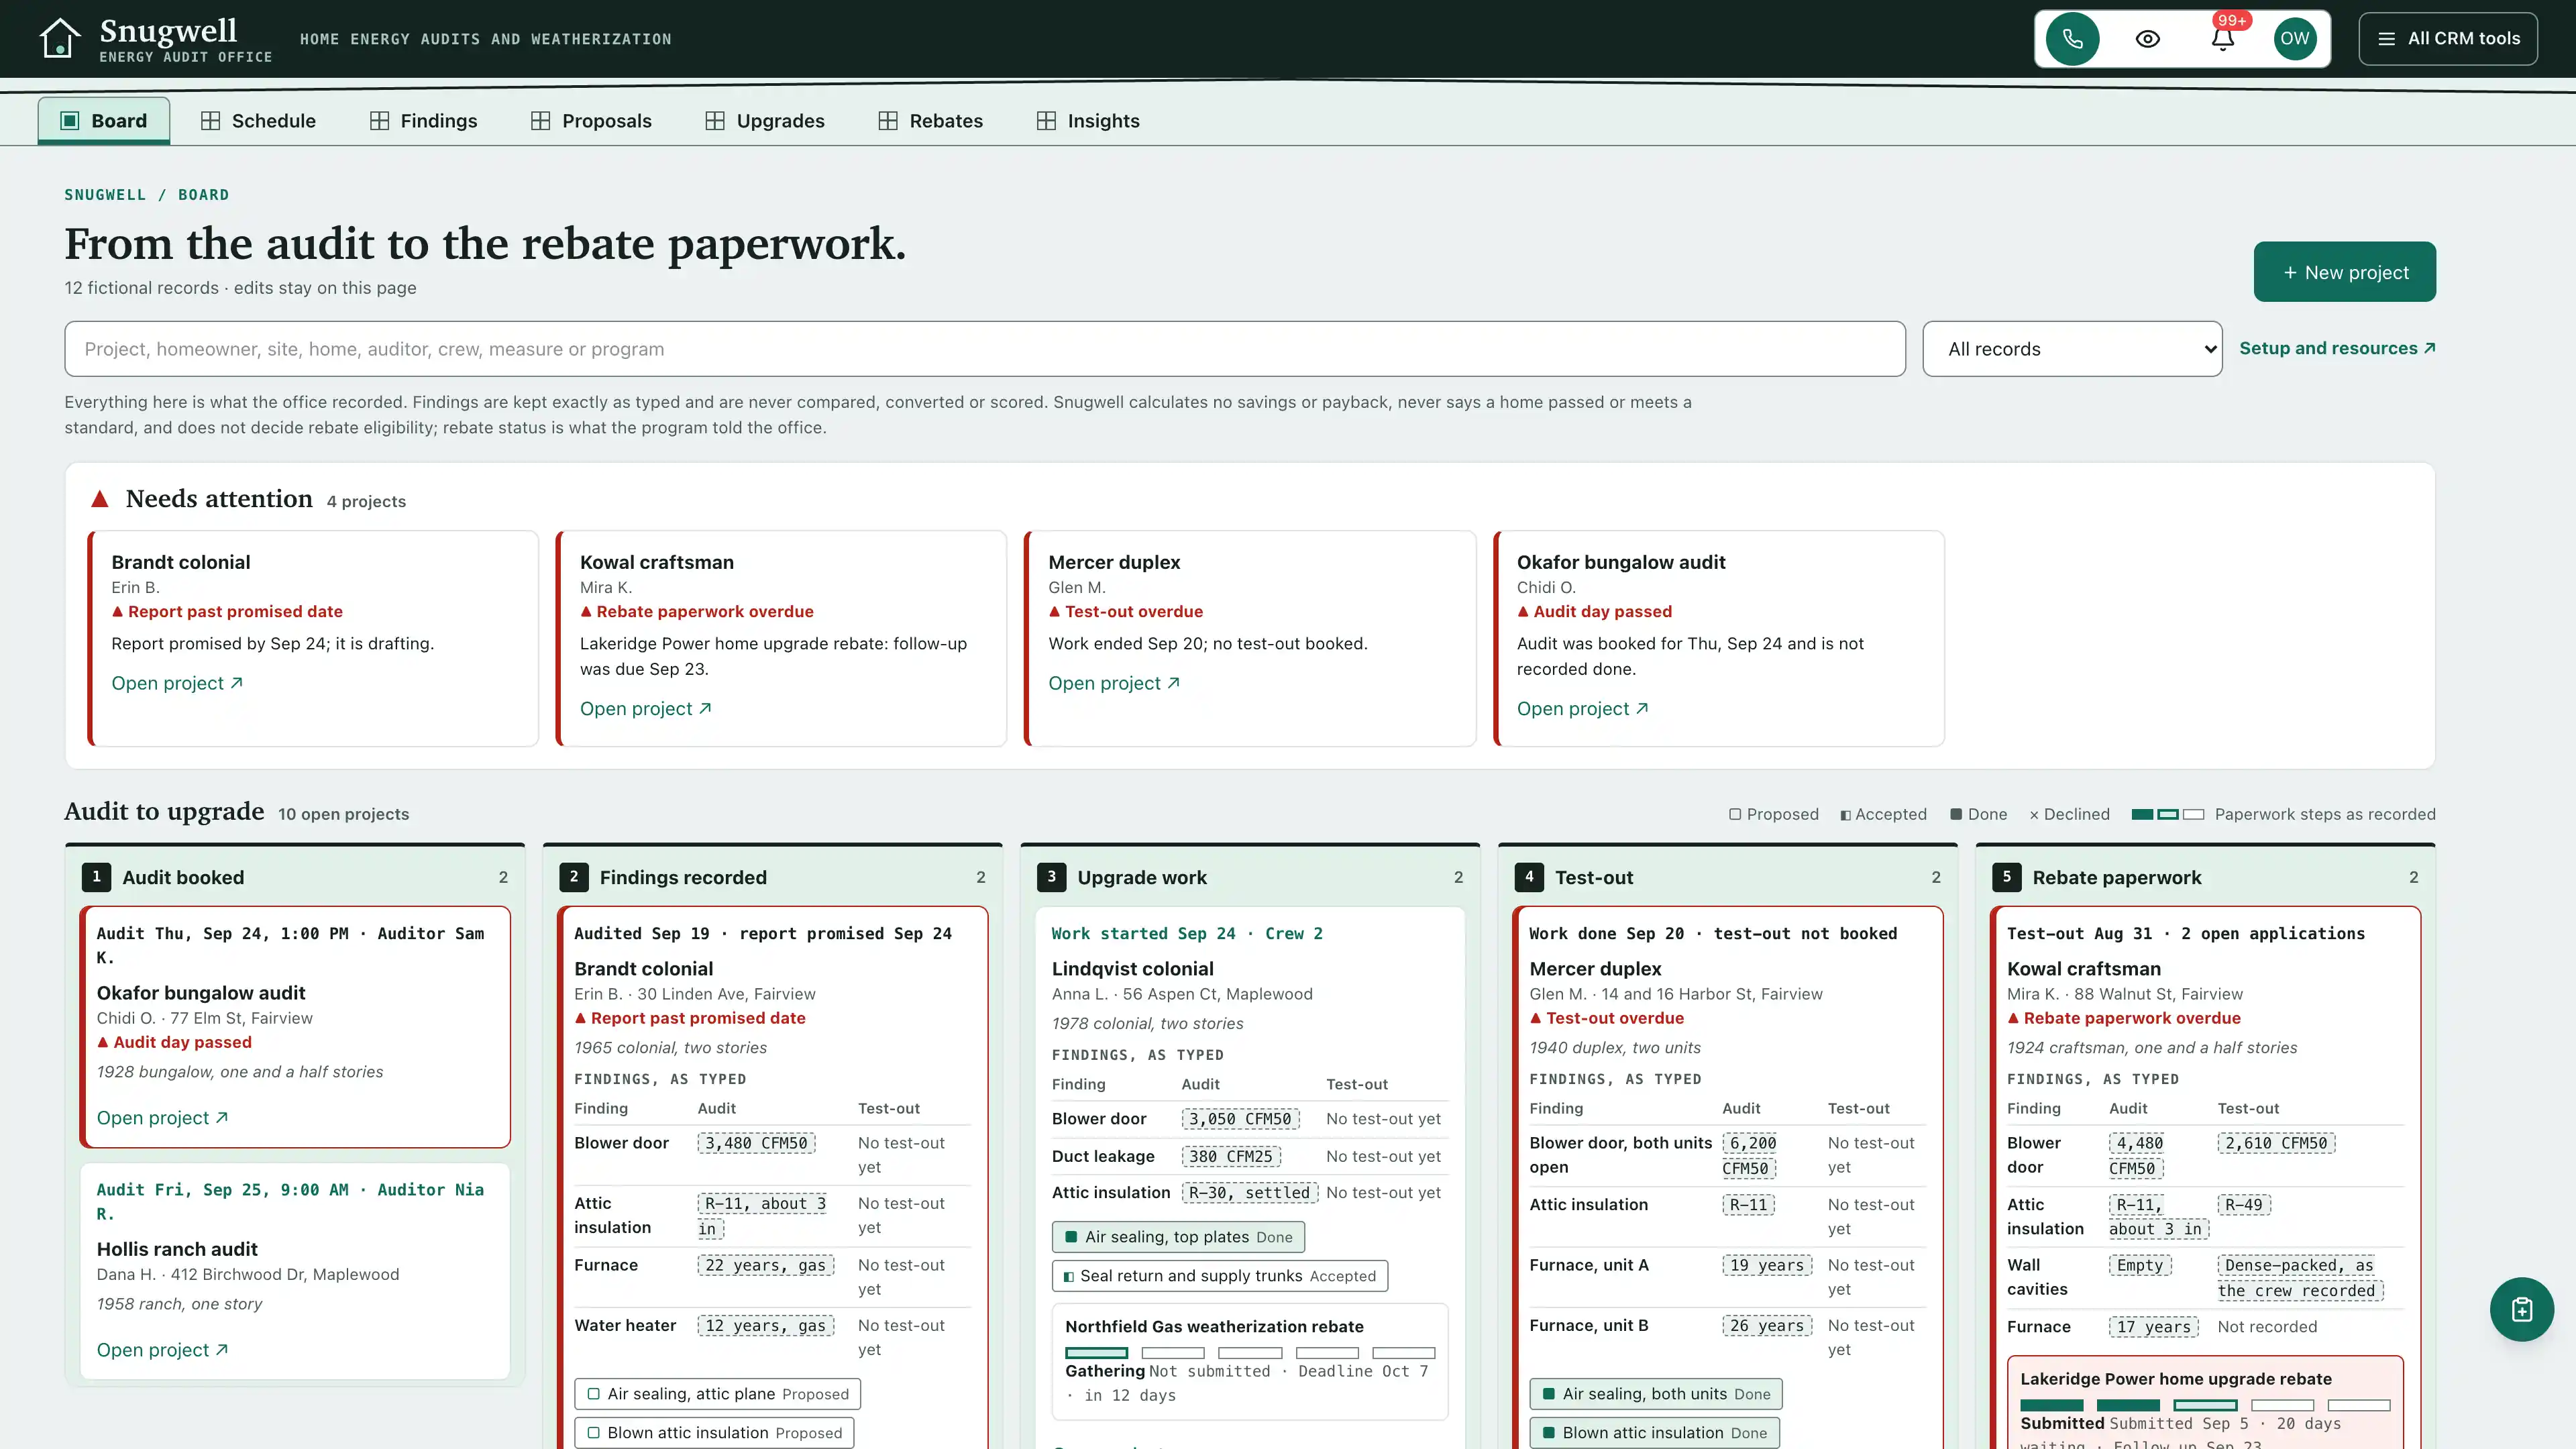
Task: Switch to the Schedule tab
Action: (258, 121)
